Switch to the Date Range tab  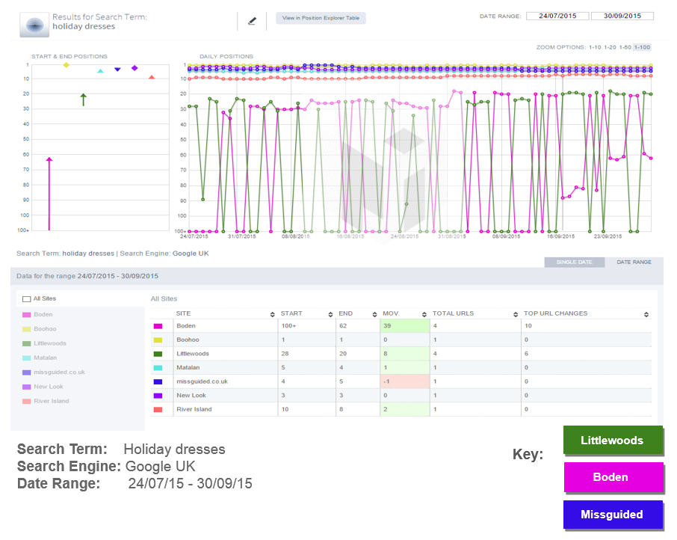pyautogui.click(x=634, y=263)
